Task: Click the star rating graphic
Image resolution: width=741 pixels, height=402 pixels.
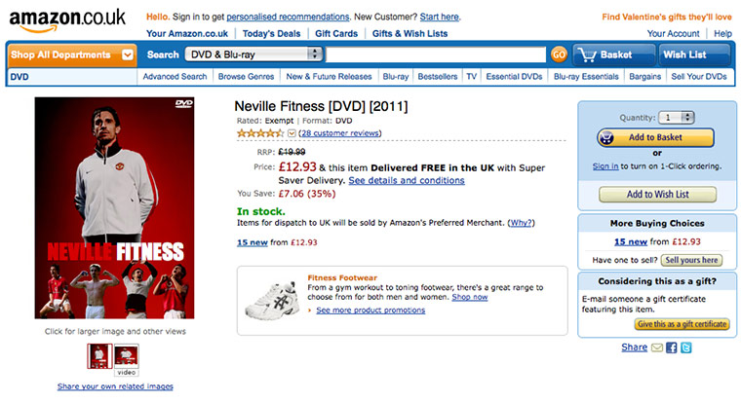Action: click(x=259, y=132)
